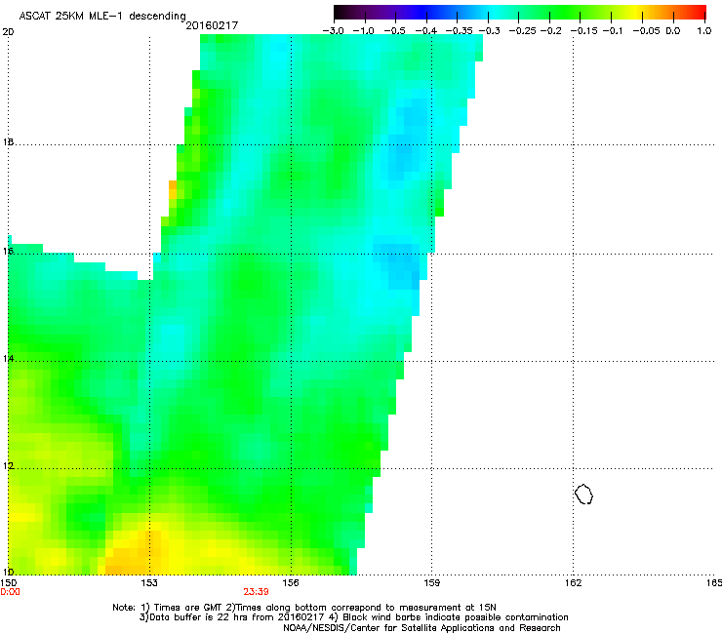
Task: Click the color bar label '-0.4'
Action: click(426, 31)
